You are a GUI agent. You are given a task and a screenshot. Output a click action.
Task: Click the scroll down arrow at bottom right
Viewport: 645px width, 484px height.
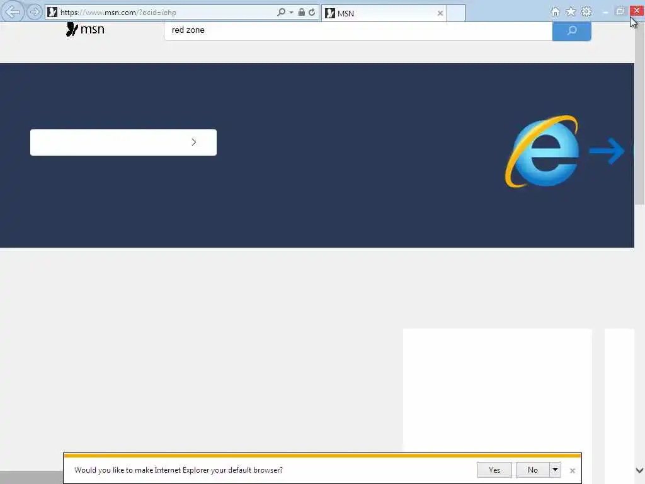pyautogui.click(x=640, y=470)
